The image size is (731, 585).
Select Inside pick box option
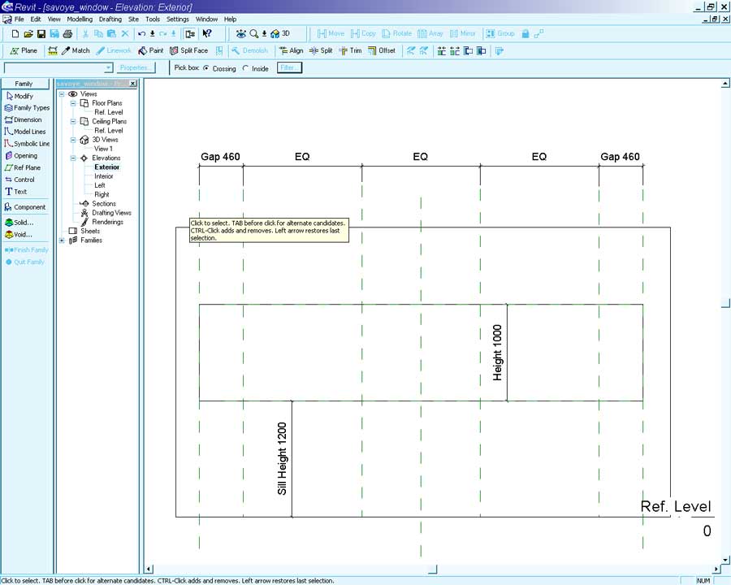(x=245, y=68)
